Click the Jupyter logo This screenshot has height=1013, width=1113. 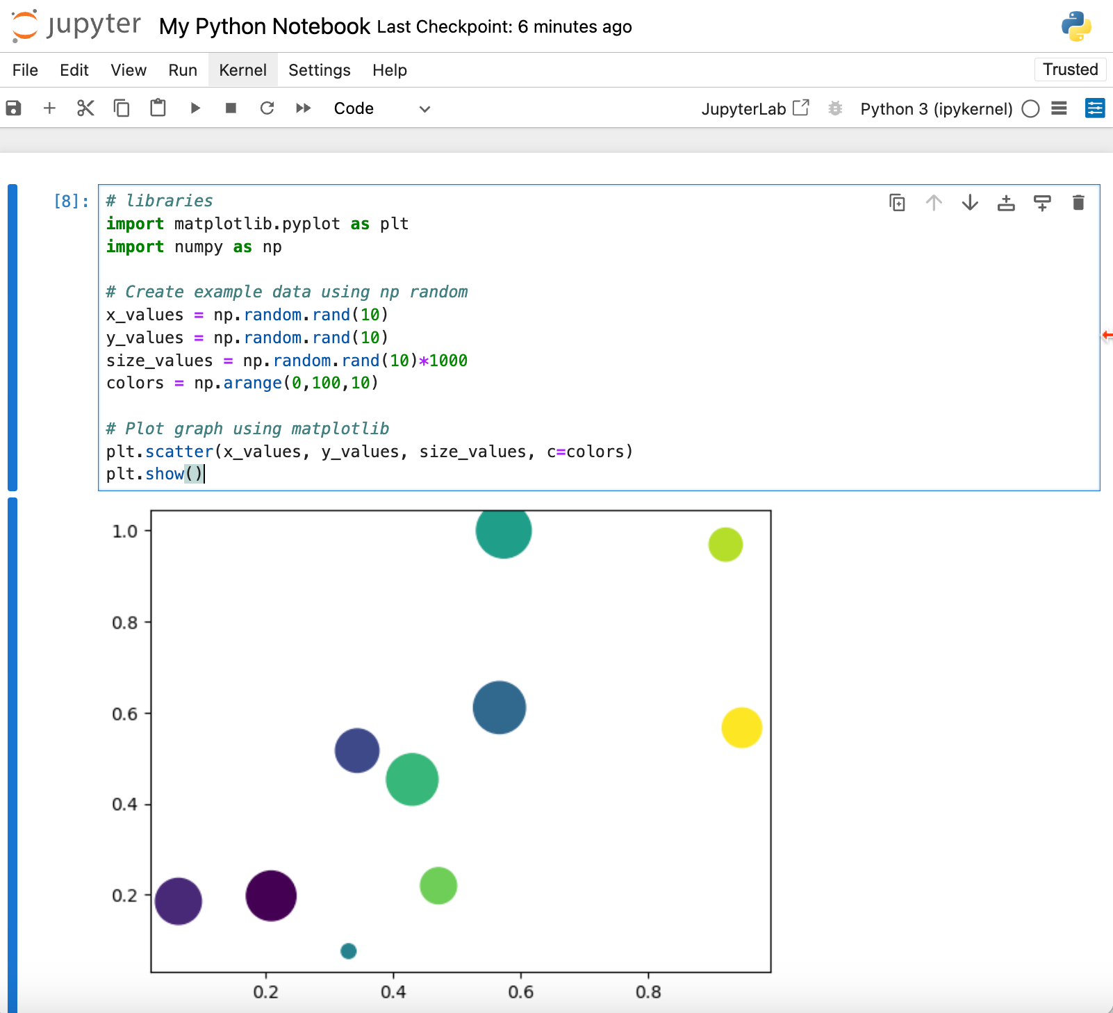(76, 26)
